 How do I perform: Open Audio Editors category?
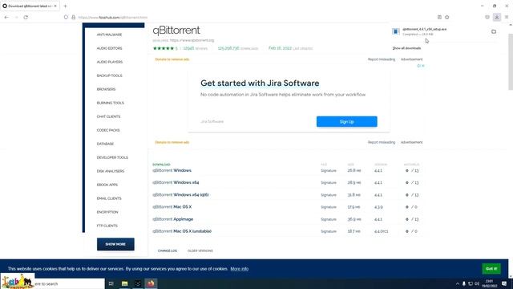point(109,48)
